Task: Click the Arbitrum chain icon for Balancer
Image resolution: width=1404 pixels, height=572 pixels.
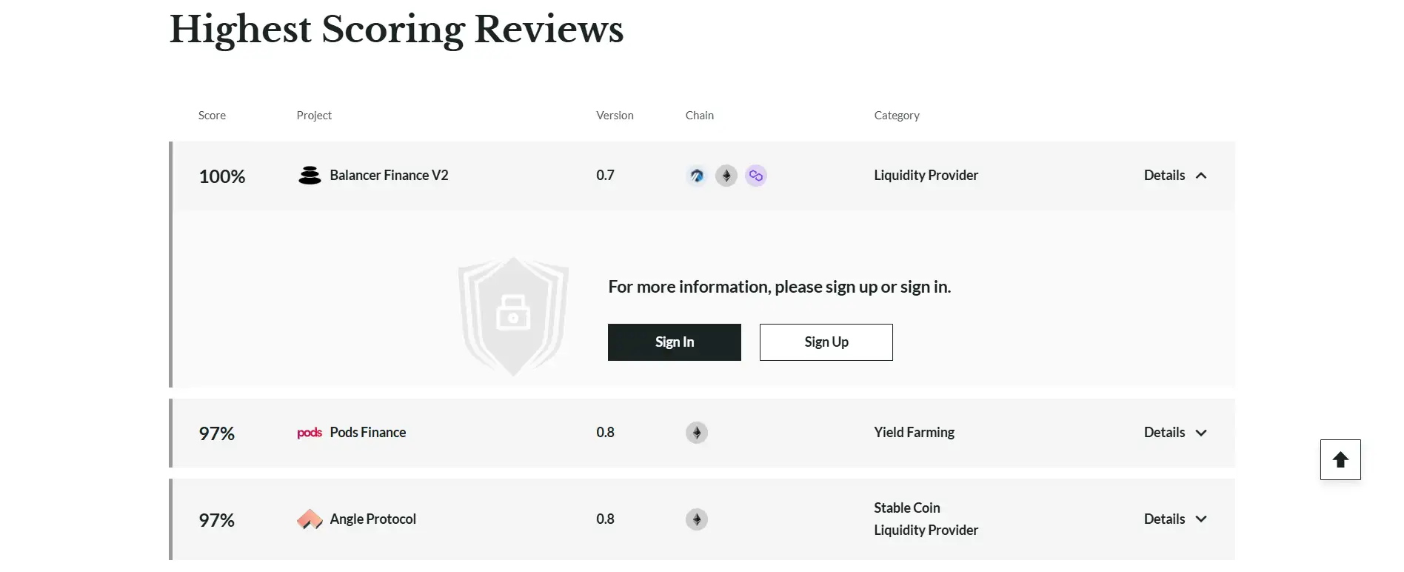Action: (697, 176)
